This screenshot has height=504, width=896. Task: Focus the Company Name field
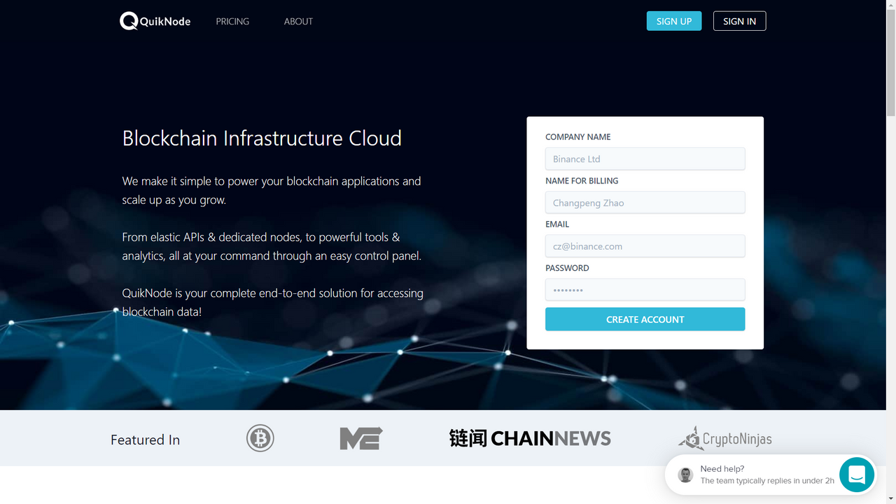[x=645, y=159]
